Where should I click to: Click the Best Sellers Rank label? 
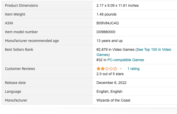(19, 49)
